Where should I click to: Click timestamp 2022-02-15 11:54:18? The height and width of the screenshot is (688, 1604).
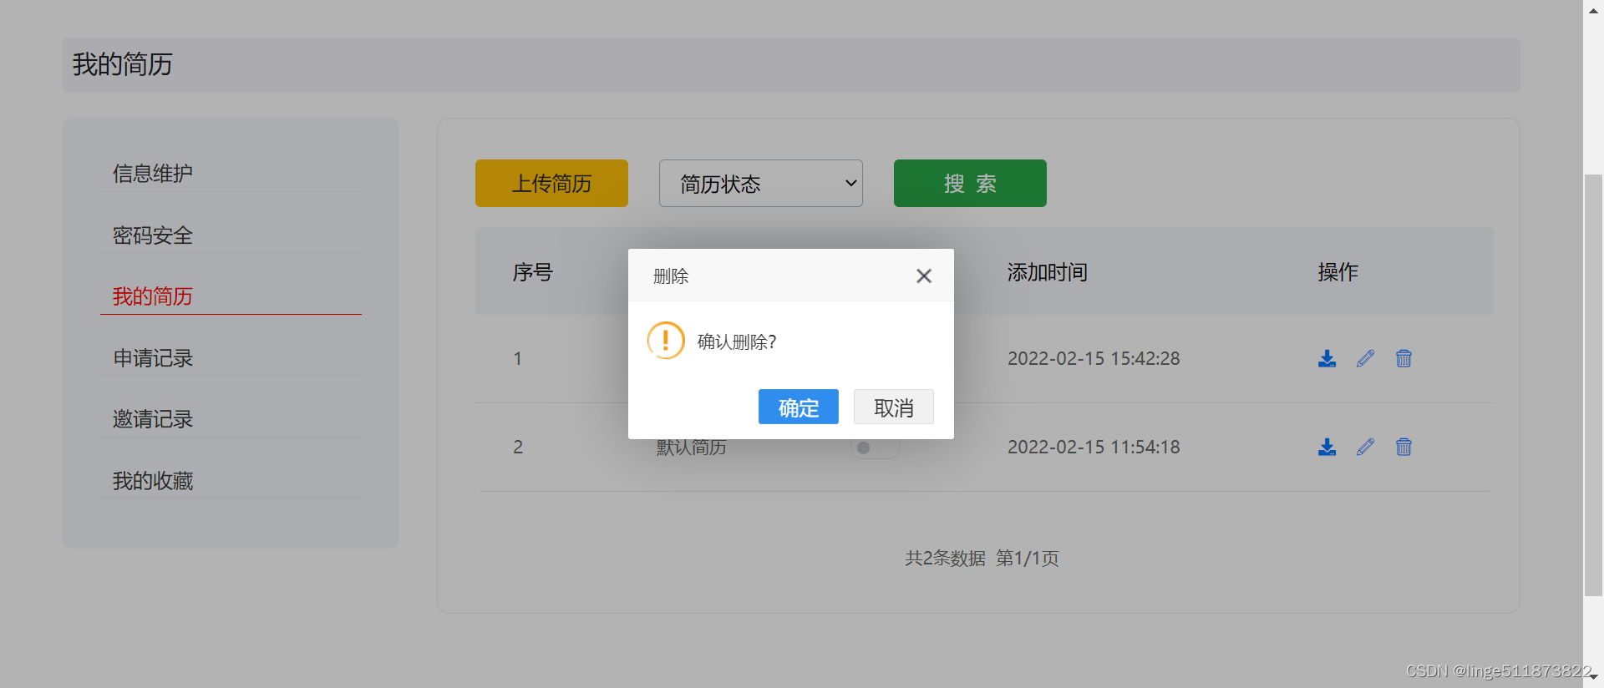[1094, 447]
